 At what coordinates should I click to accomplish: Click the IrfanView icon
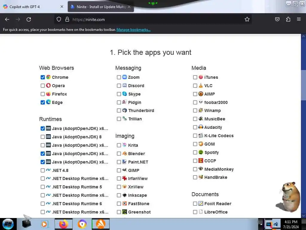pos(125,178)
